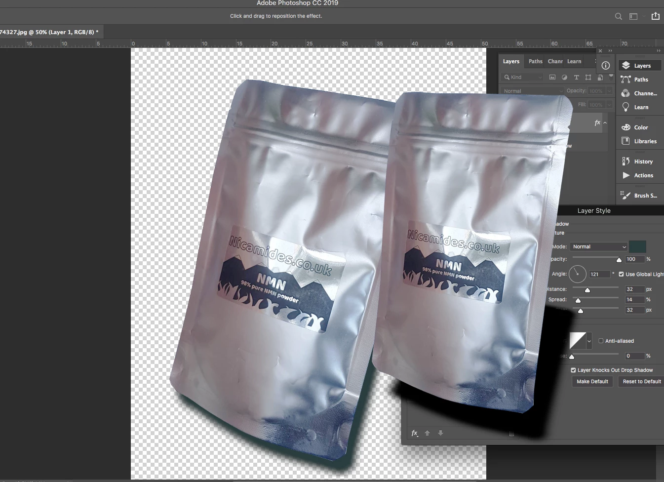Open the Properties info panel icon
The image size is (664, 482).
pos(606,65)
